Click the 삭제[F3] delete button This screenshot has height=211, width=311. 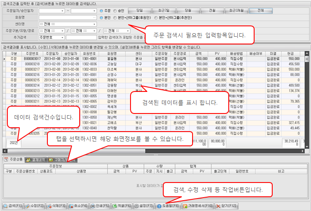[56, 206]
